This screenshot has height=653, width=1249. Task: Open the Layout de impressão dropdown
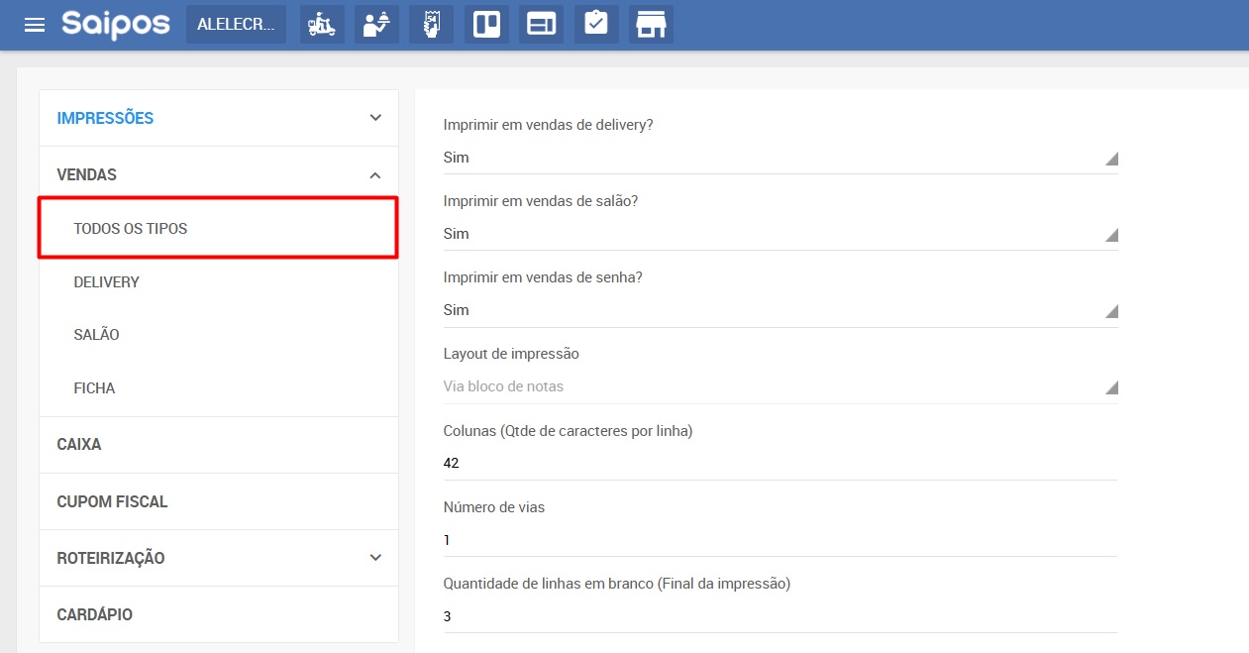click(x=780, y=386)
